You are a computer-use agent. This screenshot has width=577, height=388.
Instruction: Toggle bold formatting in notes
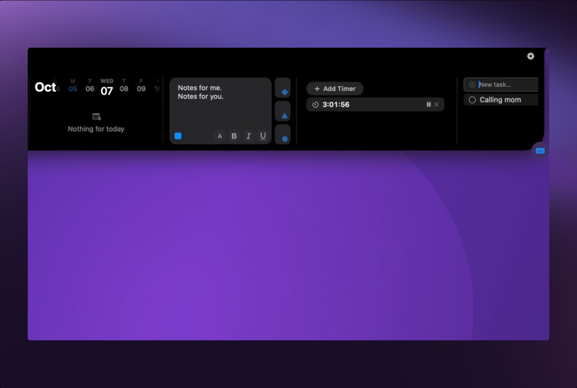tap(234, 136)
